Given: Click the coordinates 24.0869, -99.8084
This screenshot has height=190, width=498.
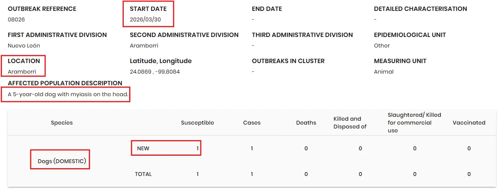Looking at the screenshot, I should 155,72.
